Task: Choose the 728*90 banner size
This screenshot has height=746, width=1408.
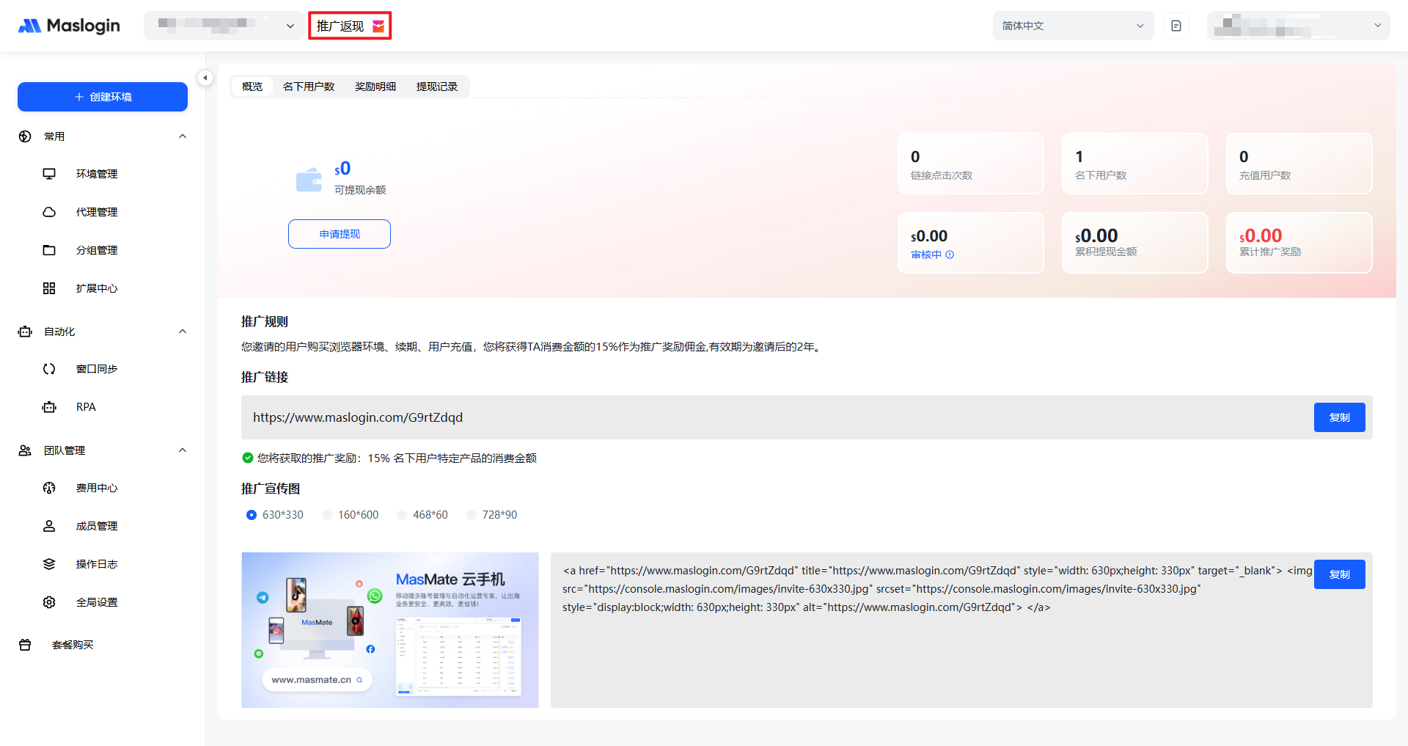Action: point(472,515)
